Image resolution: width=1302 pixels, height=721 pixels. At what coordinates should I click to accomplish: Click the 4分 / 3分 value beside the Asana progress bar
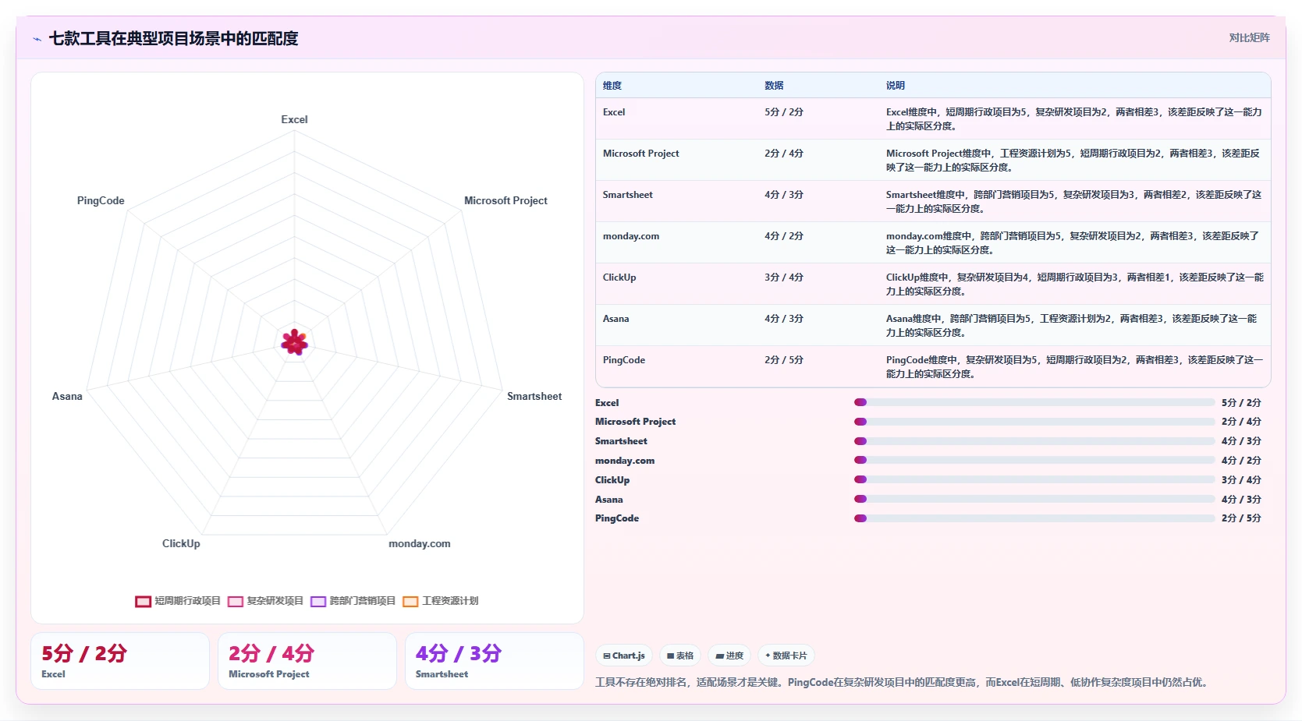click(1241, 500)
